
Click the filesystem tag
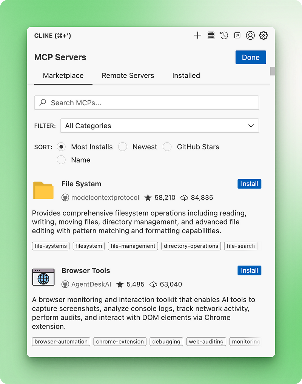coord(89,246)
